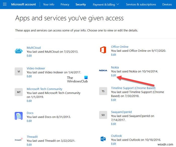Click text 'You last used Nokia on 10/14/2014.'
This screenshot has width=176, height=147.
(135, 71)
